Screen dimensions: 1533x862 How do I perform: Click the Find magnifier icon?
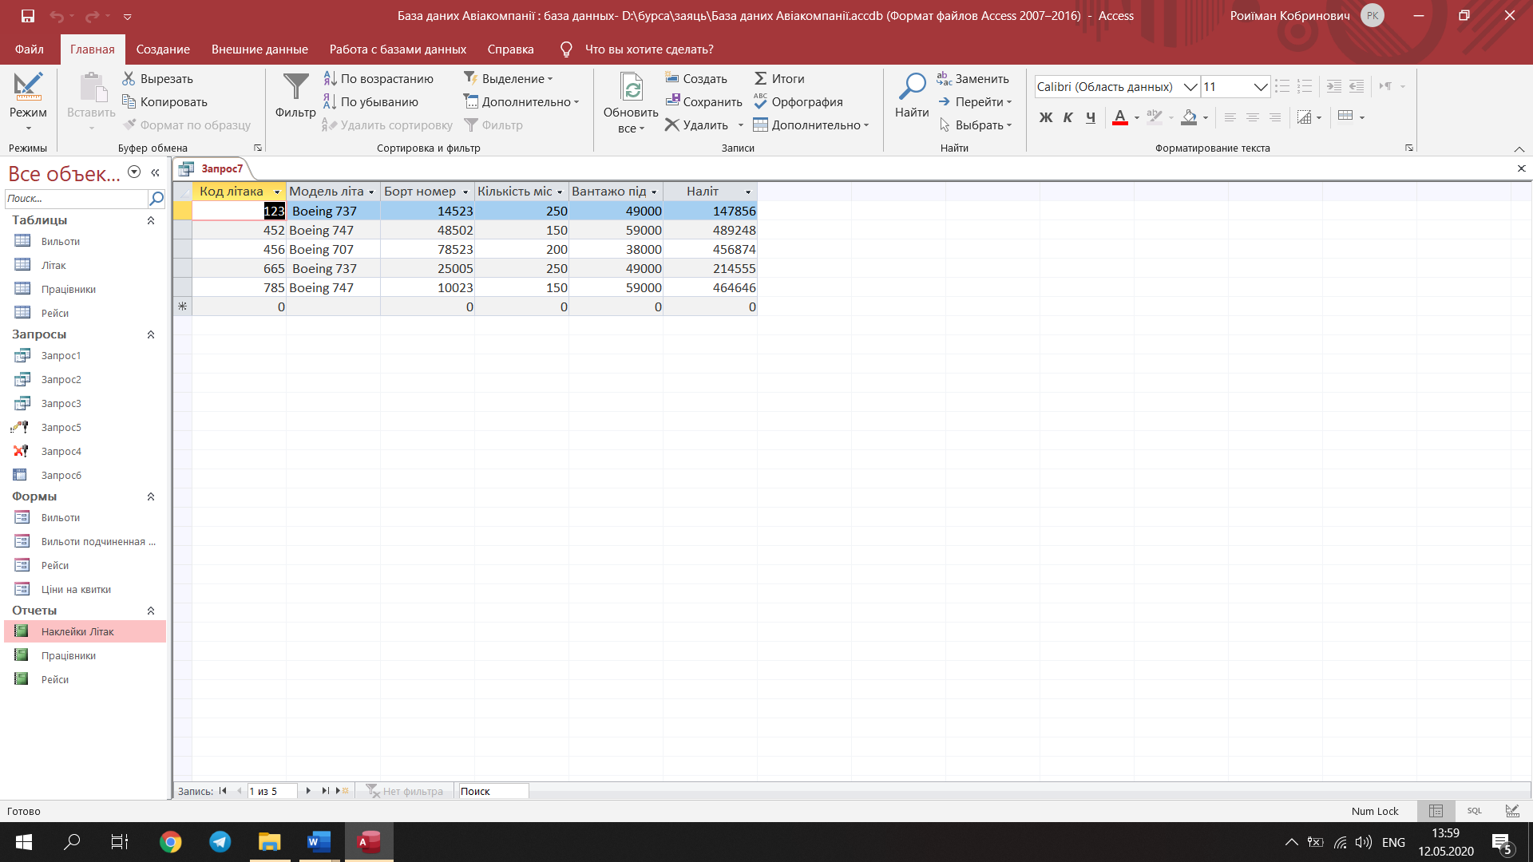[911, 86]
